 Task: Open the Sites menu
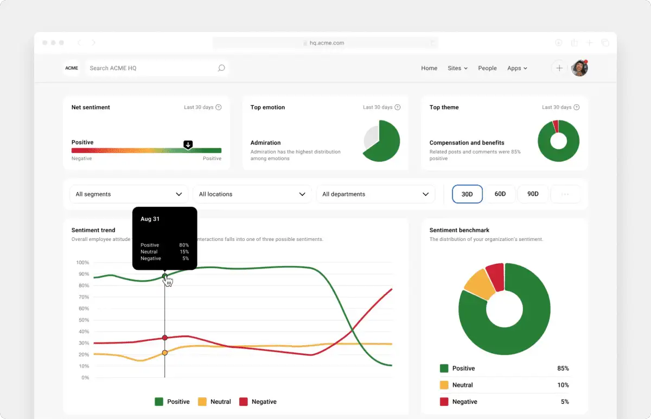pos(457,68)
